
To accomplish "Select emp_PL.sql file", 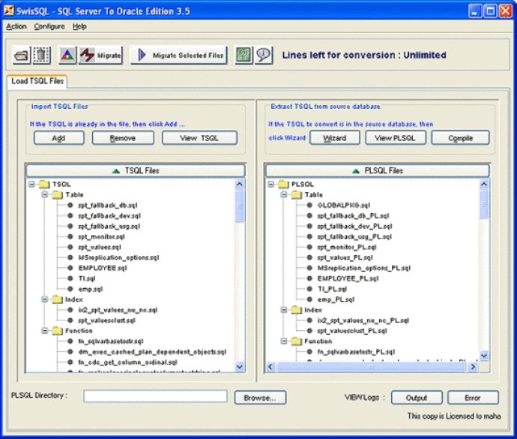I will [336, 299].
